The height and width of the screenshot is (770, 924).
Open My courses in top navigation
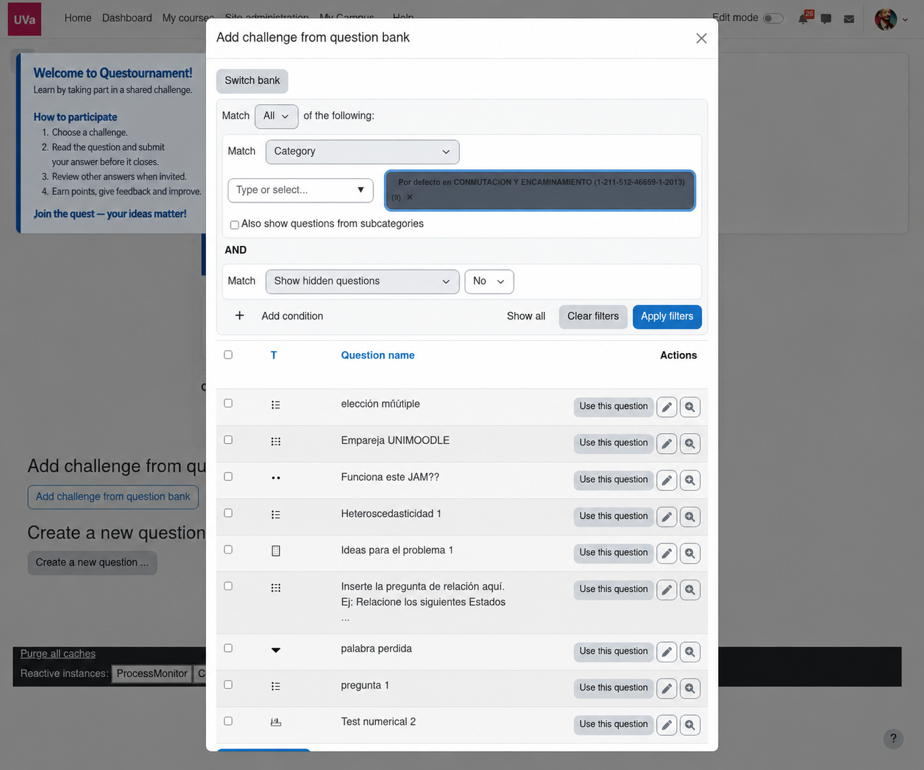click(188, 18)
